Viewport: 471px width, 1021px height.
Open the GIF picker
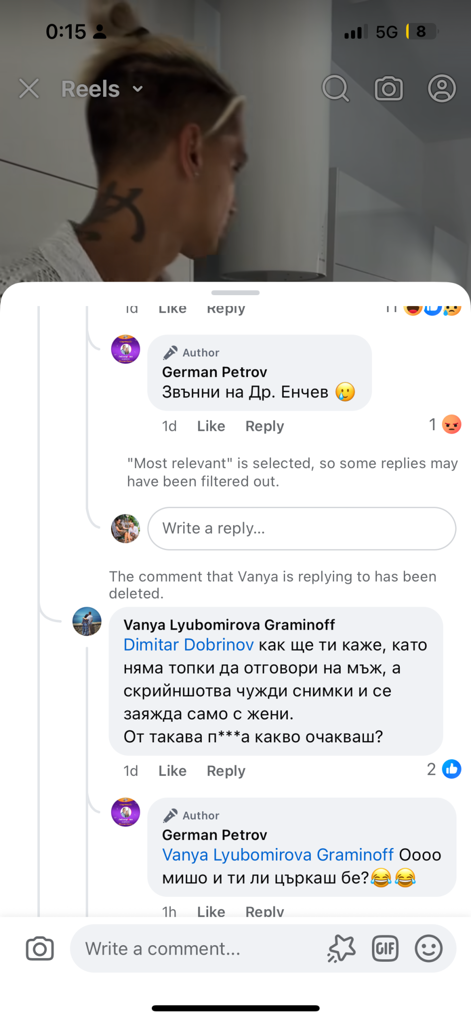385,949
